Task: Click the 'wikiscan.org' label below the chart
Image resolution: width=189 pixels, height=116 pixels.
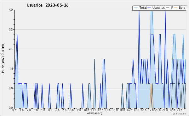Action: pos(94,113)
